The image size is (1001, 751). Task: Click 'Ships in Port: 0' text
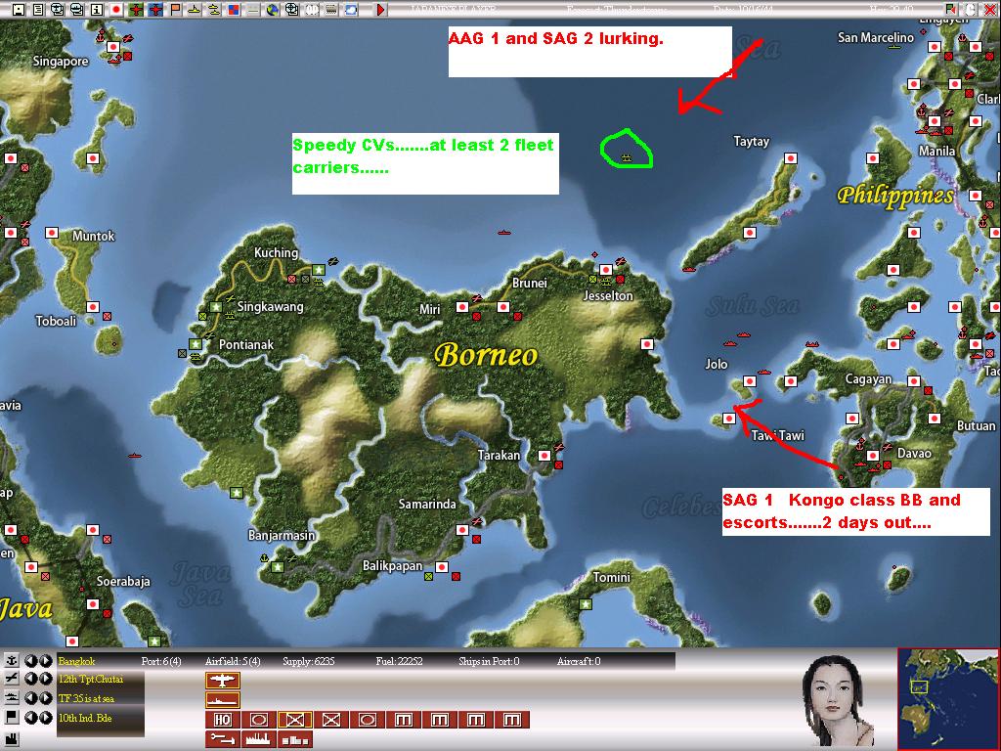click(x=489, y=661)
